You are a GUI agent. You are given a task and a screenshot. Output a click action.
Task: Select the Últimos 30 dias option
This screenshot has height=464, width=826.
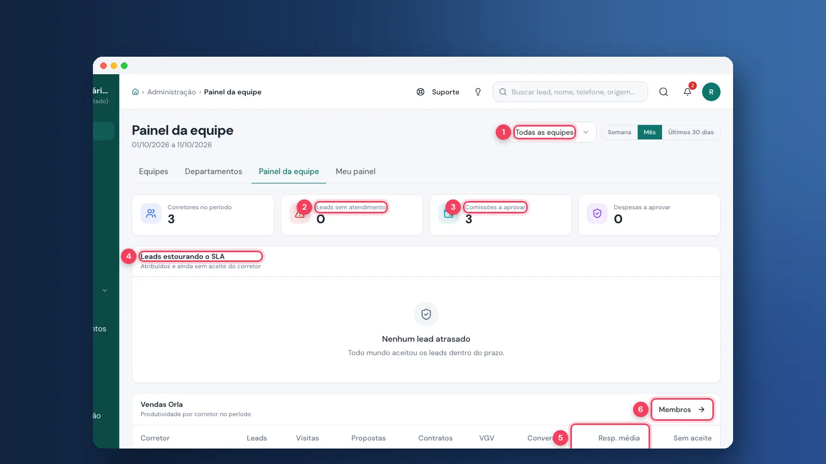click(691, 132)
